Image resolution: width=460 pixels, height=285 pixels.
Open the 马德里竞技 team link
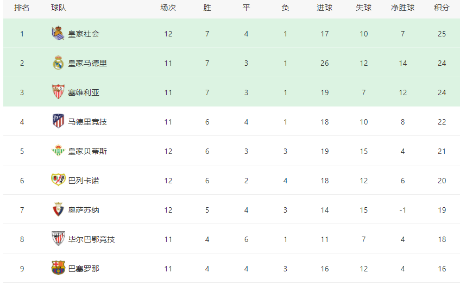(x=87, y=122)
